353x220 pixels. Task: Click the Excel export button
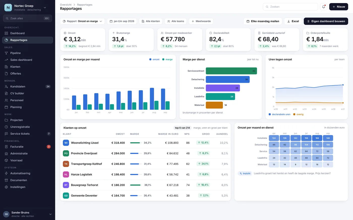[x=293, y=21]
